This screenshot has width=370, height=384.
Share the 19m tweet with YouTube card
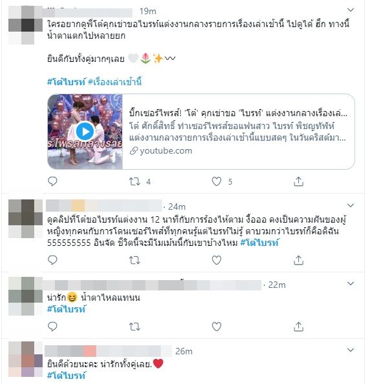(x=298, y=181)
